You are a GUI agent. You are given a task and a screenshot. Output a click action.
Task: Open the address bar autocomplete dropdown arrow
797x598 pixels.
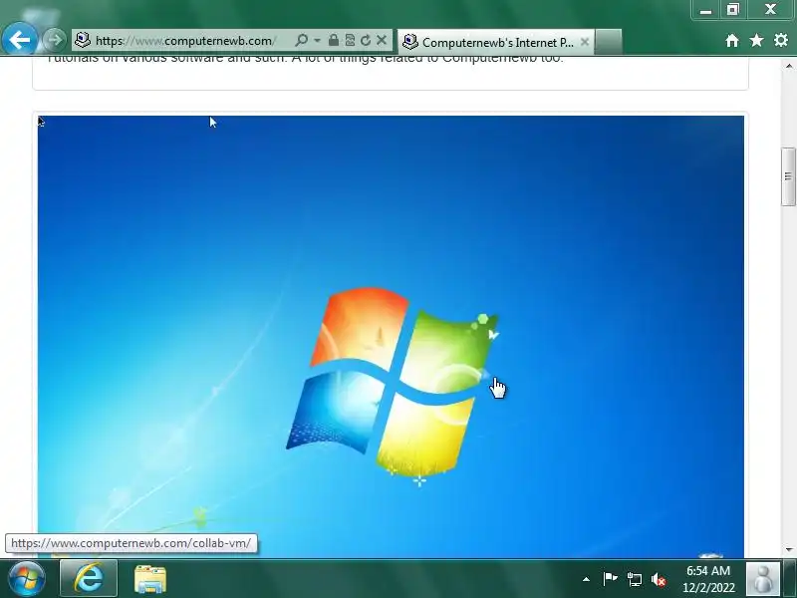pyautogui.click(x=317, y=40)
